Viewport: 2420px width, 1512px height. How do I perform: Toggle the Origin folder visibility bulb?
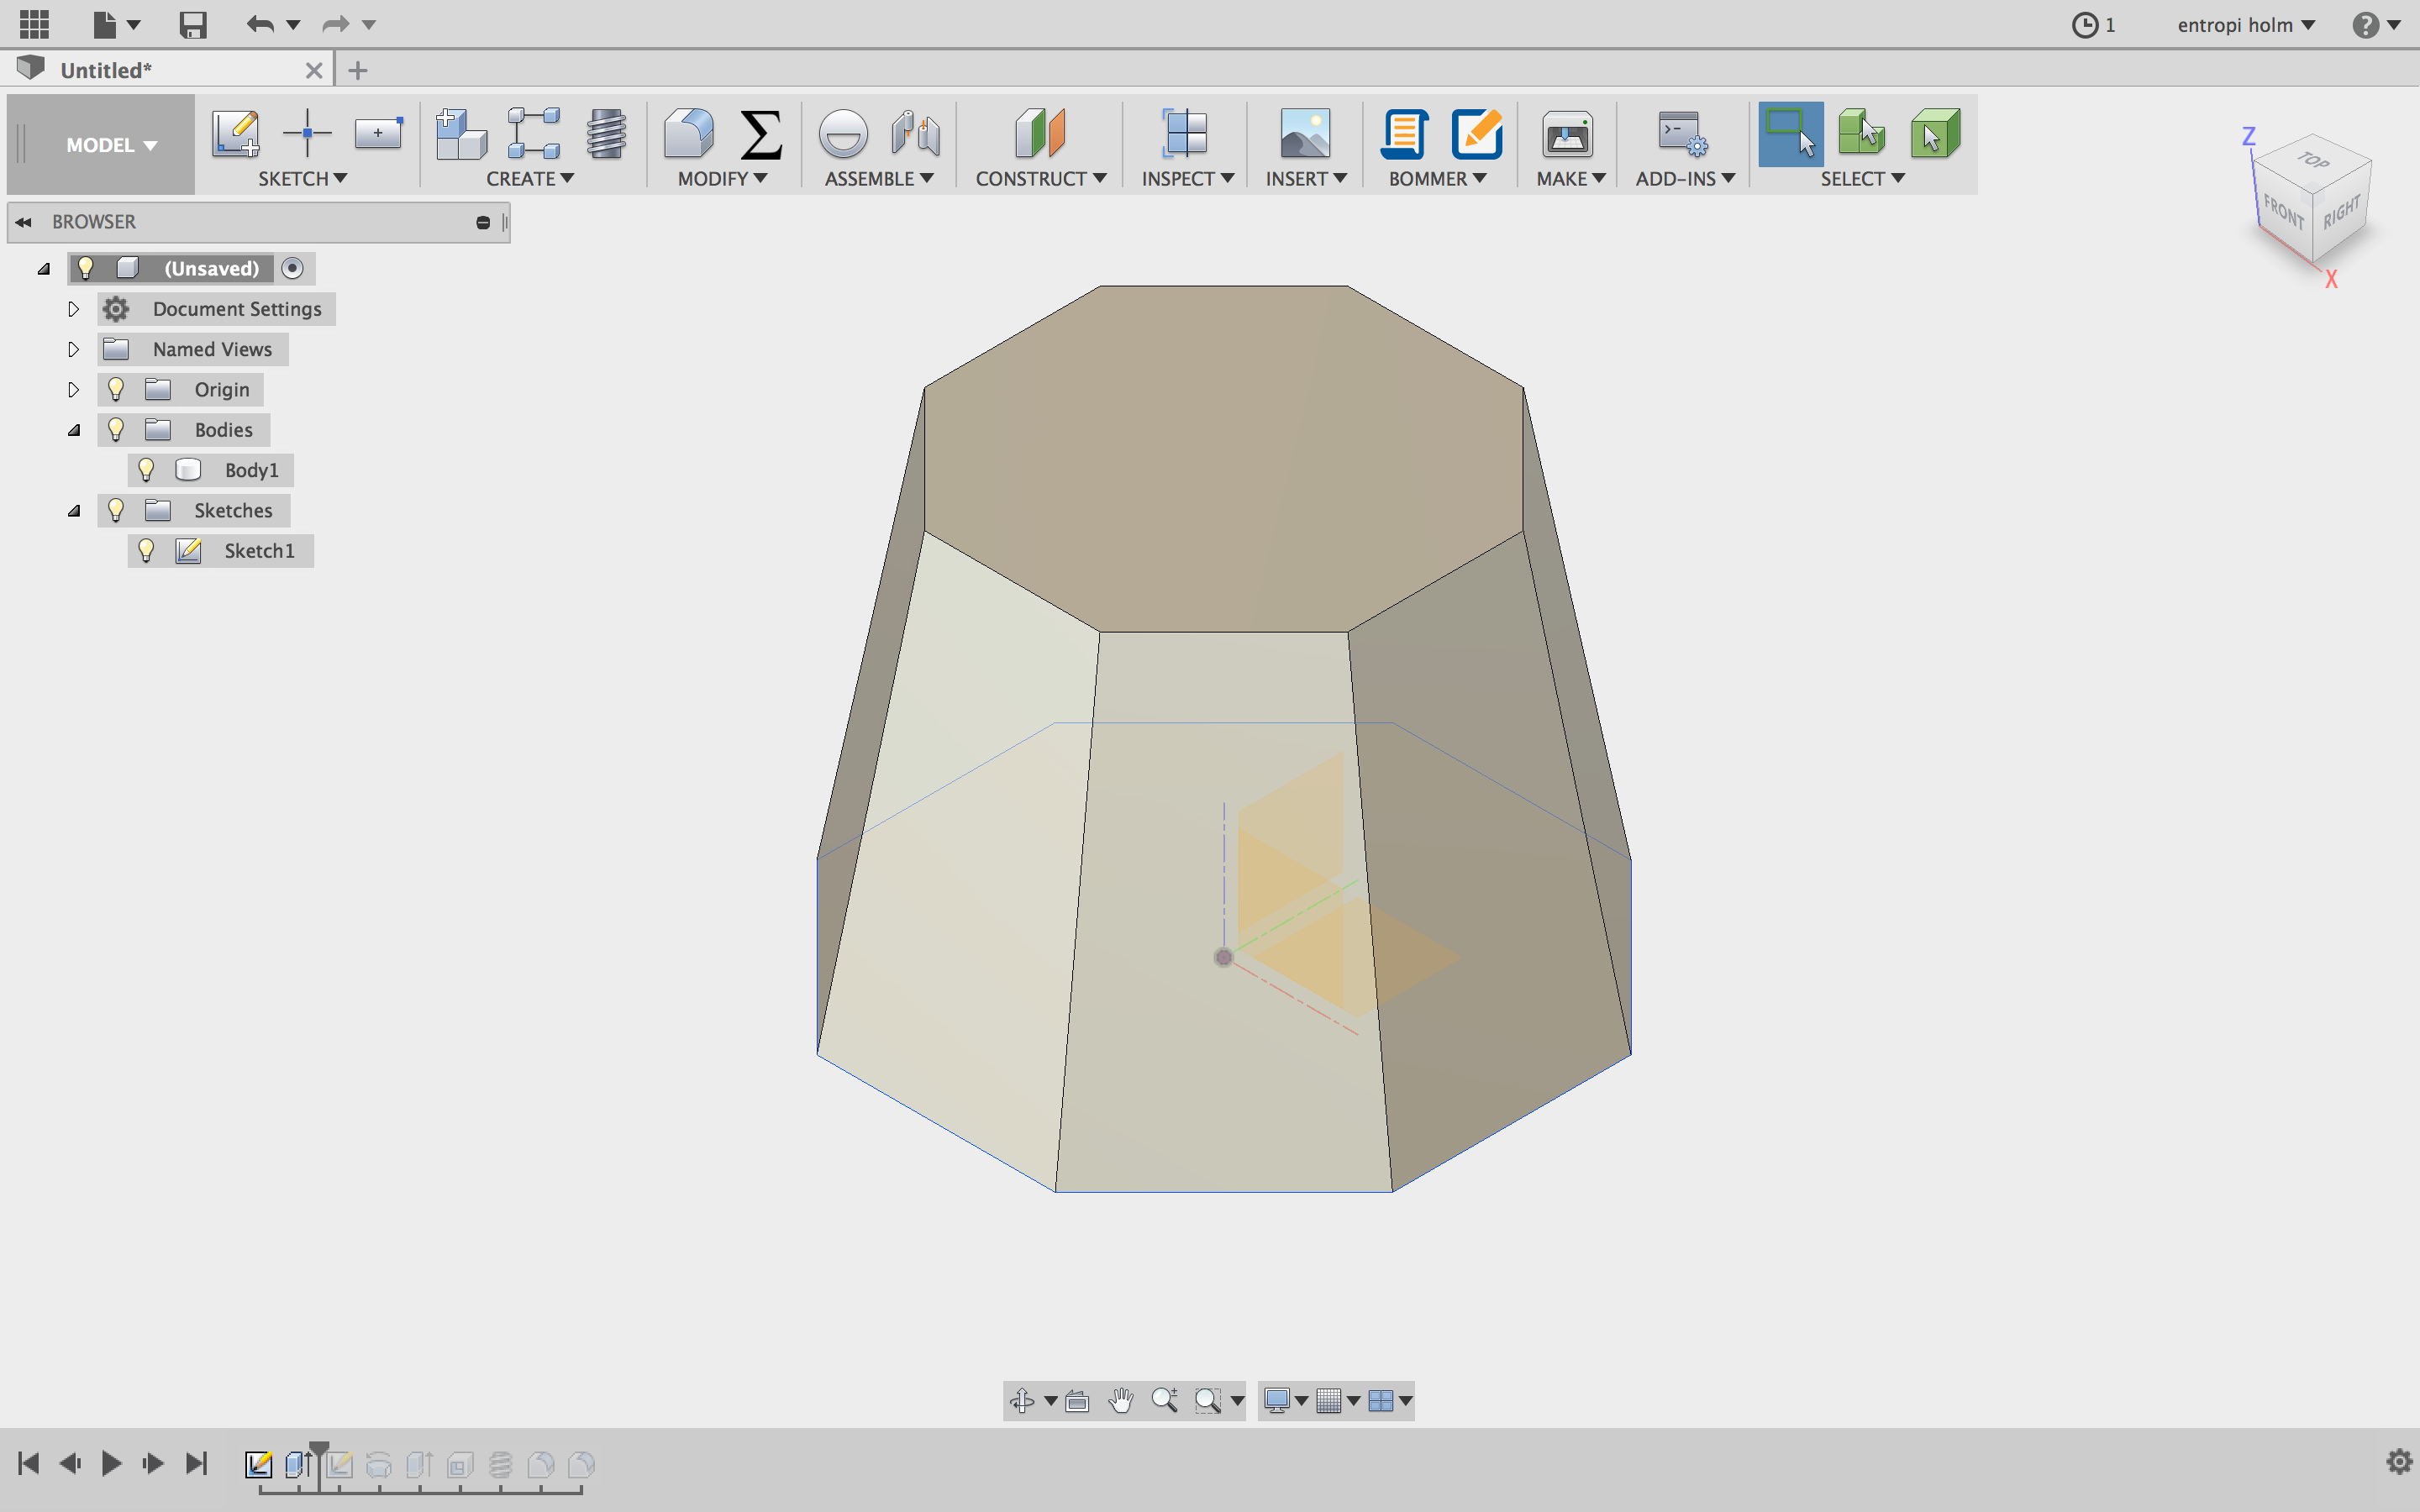[116, 389]
